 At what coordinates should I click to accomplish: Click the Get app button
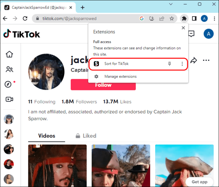pos(200,182)
